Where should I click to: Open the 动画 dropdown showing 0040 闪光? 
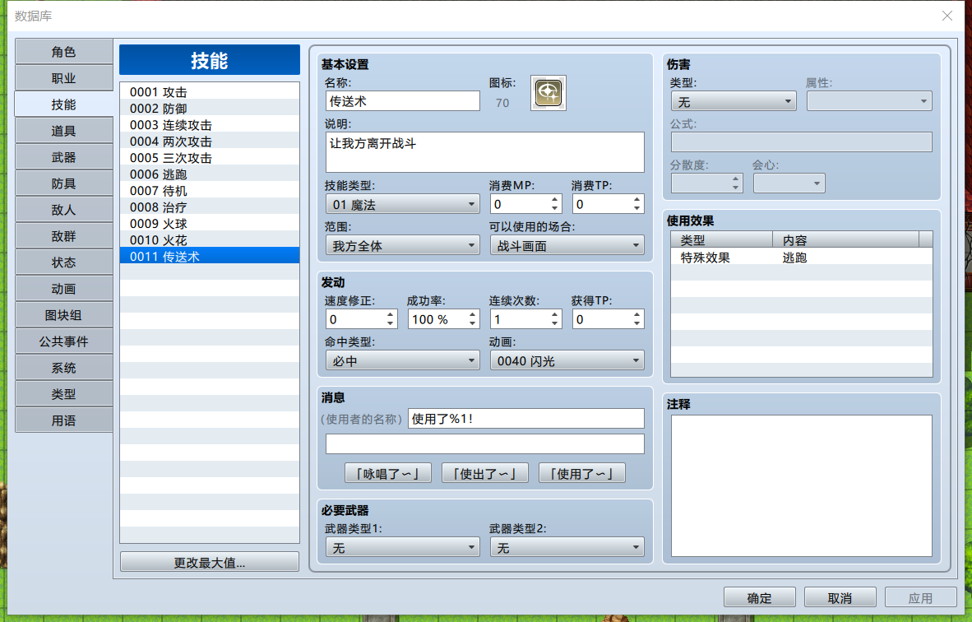567,361
